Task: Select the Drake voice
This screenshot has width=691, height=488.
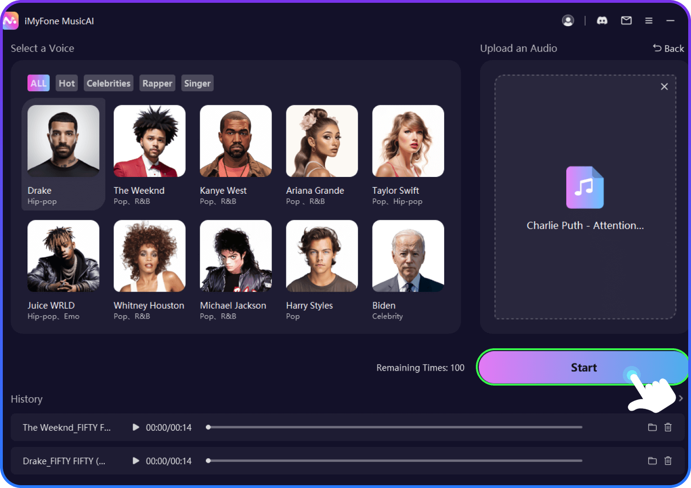Action: (x=63, y=155)
